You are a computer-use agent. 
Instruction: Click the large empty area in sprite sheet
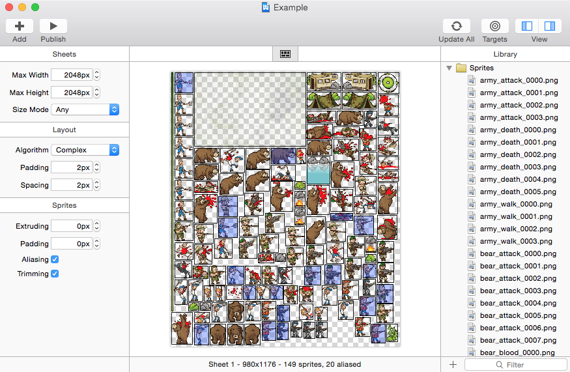point(250,108)
